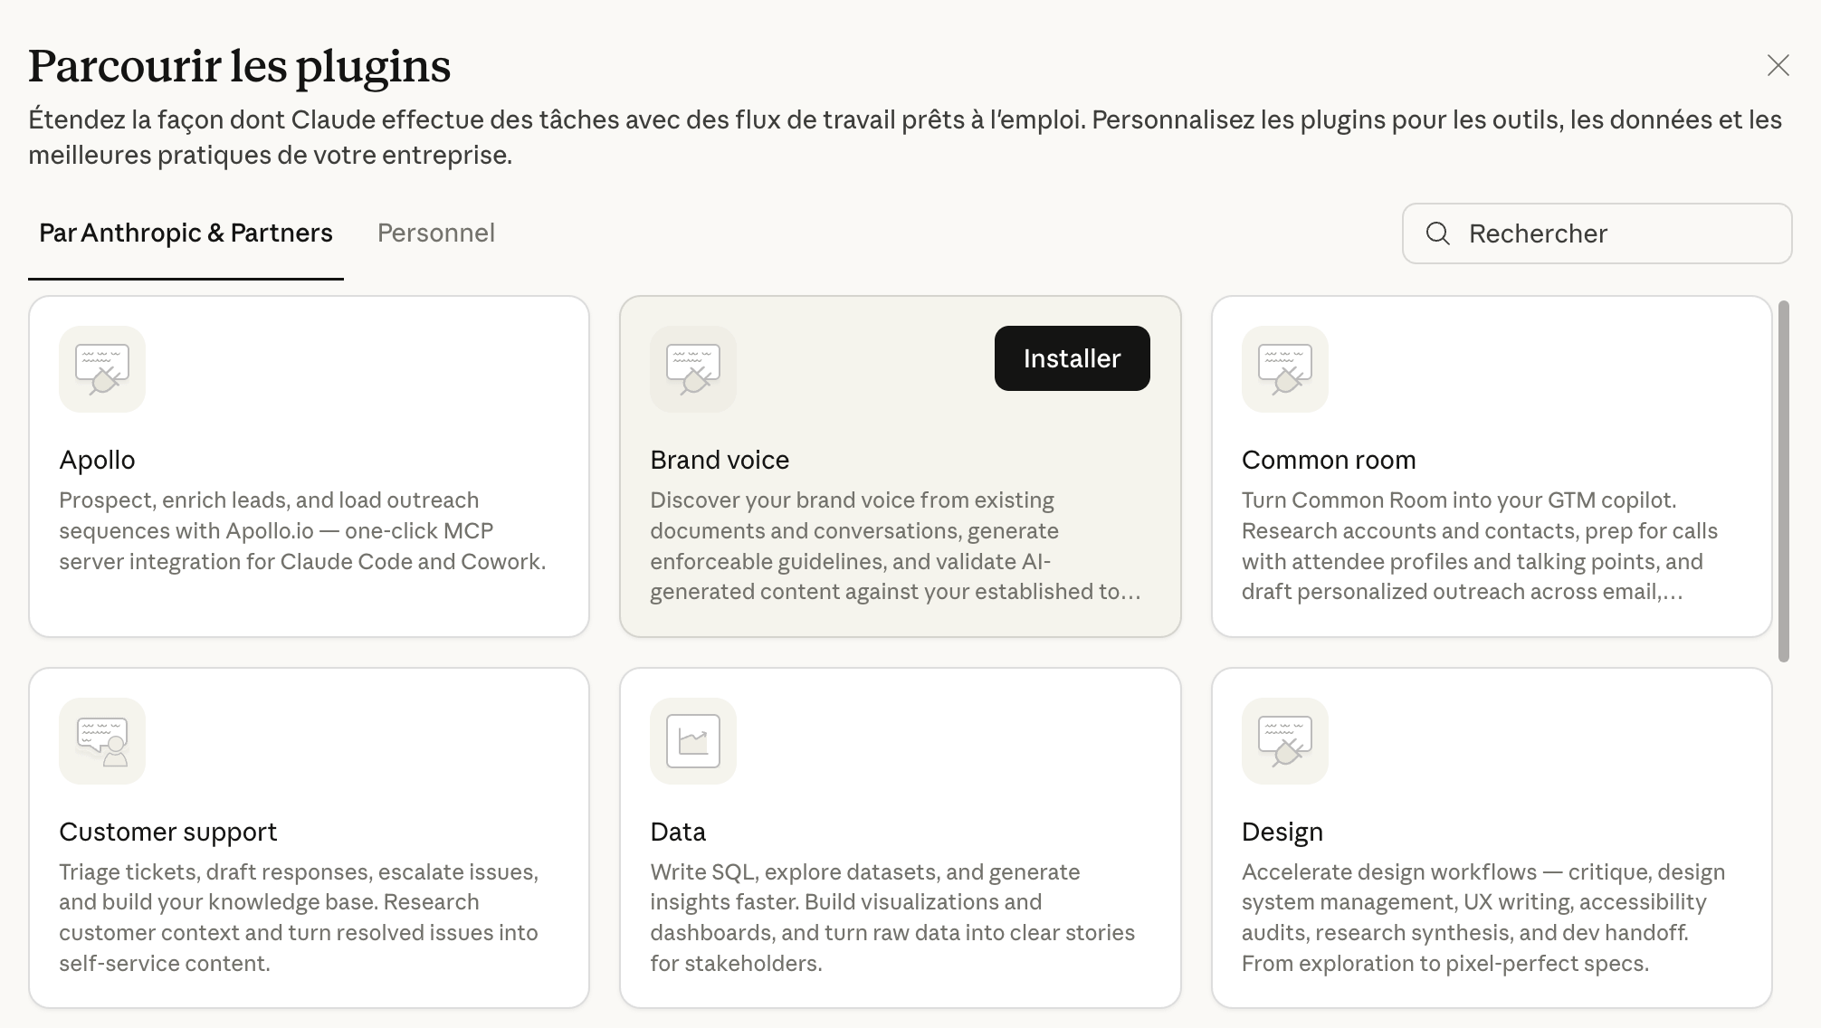Click the Common room plugin icon

[1285, 369]
